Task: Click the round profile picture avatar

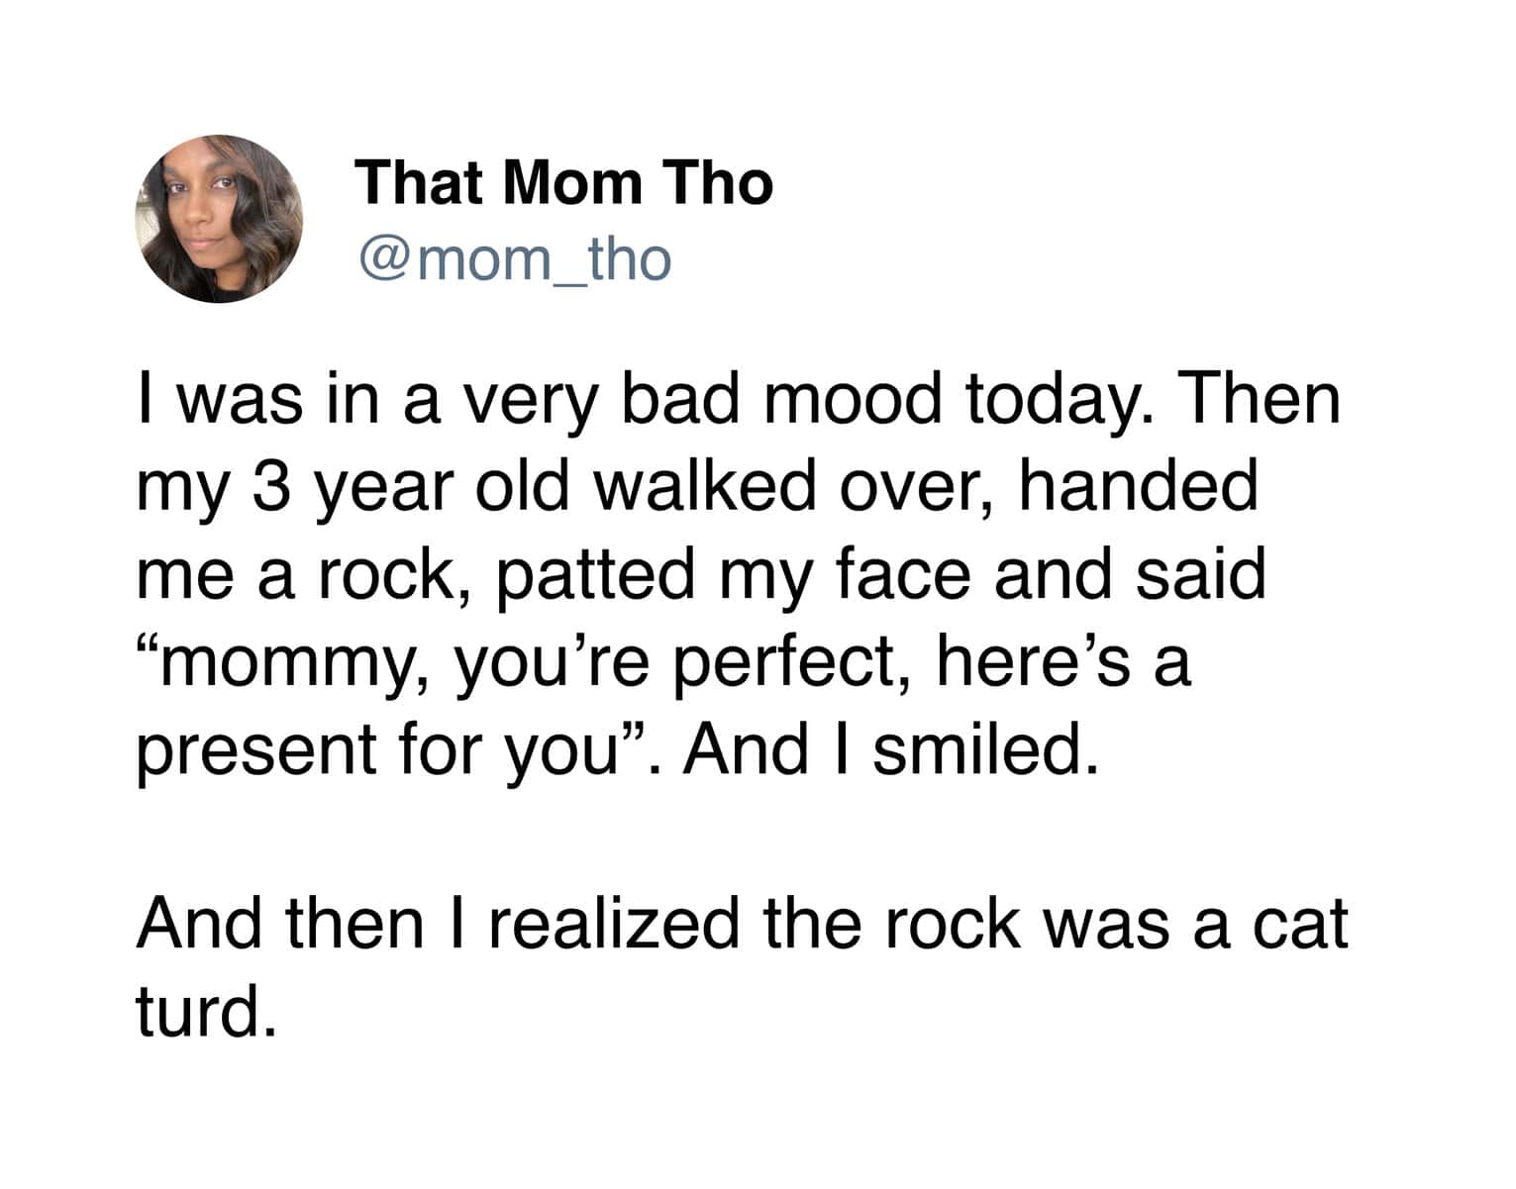Action: 219,219
